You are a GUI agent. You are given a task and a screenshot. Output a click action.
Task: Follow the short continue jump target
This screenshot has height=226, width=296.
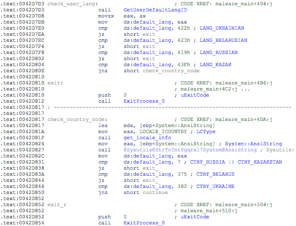pyautogui.click(x=155, y=192)
